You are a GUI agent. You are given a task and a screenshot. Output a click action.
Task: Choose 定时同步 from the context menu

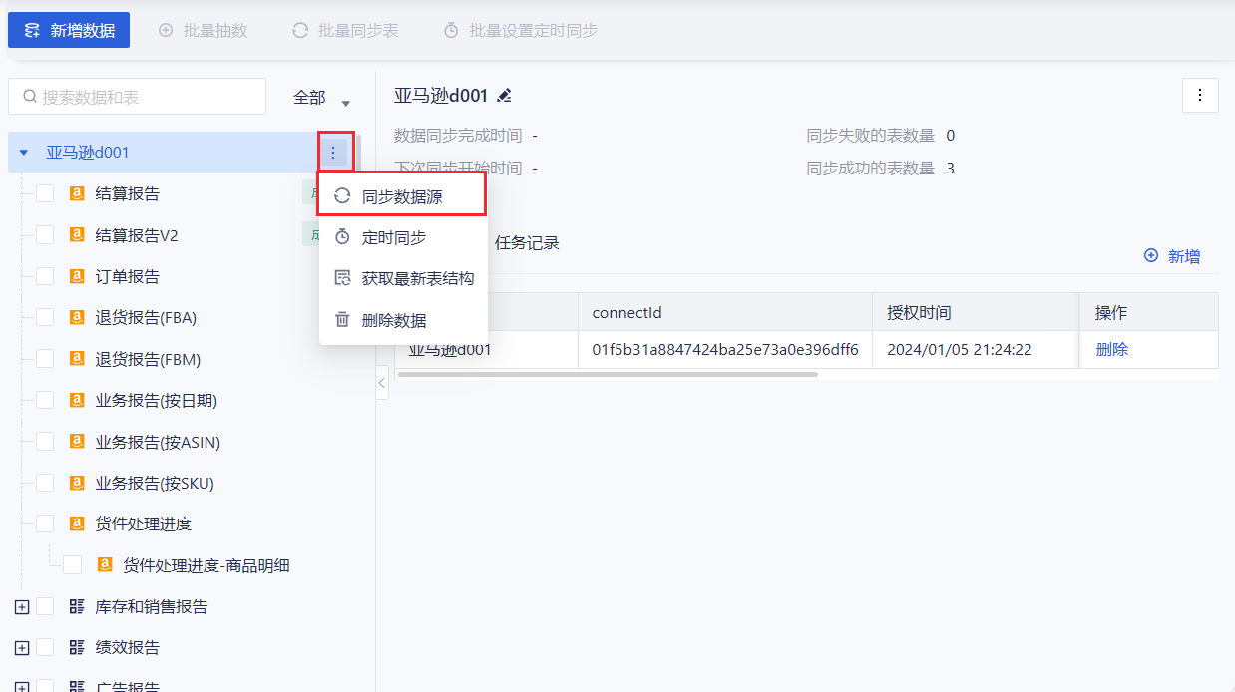click(x=402, y=237)
